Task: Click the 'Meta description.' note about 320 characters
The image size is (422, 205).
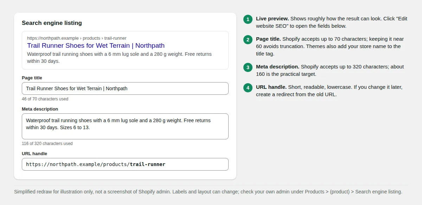Action: pos(330,70)
